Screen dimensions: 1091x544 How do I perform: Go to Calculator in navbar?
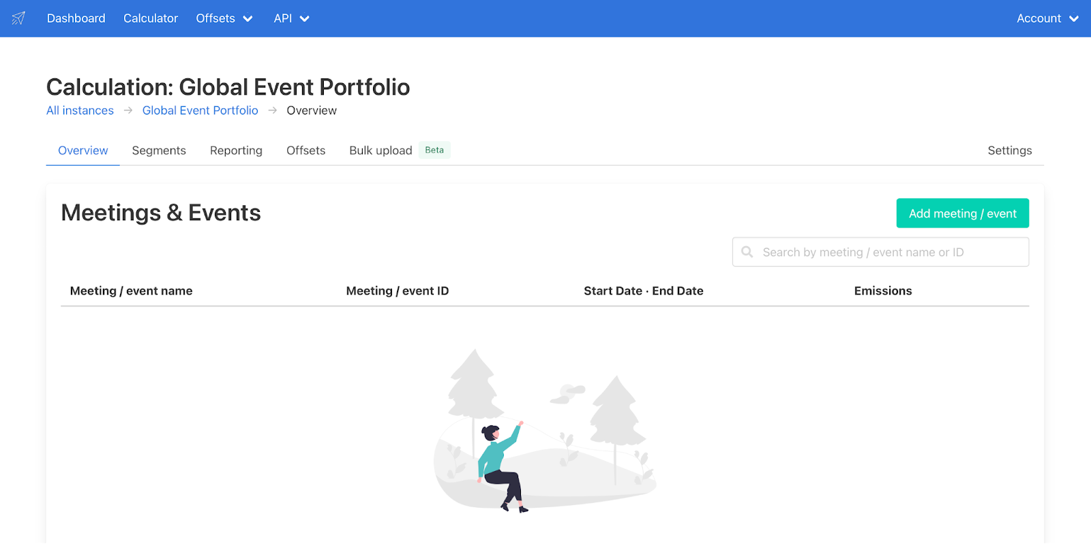click(151, 18)
